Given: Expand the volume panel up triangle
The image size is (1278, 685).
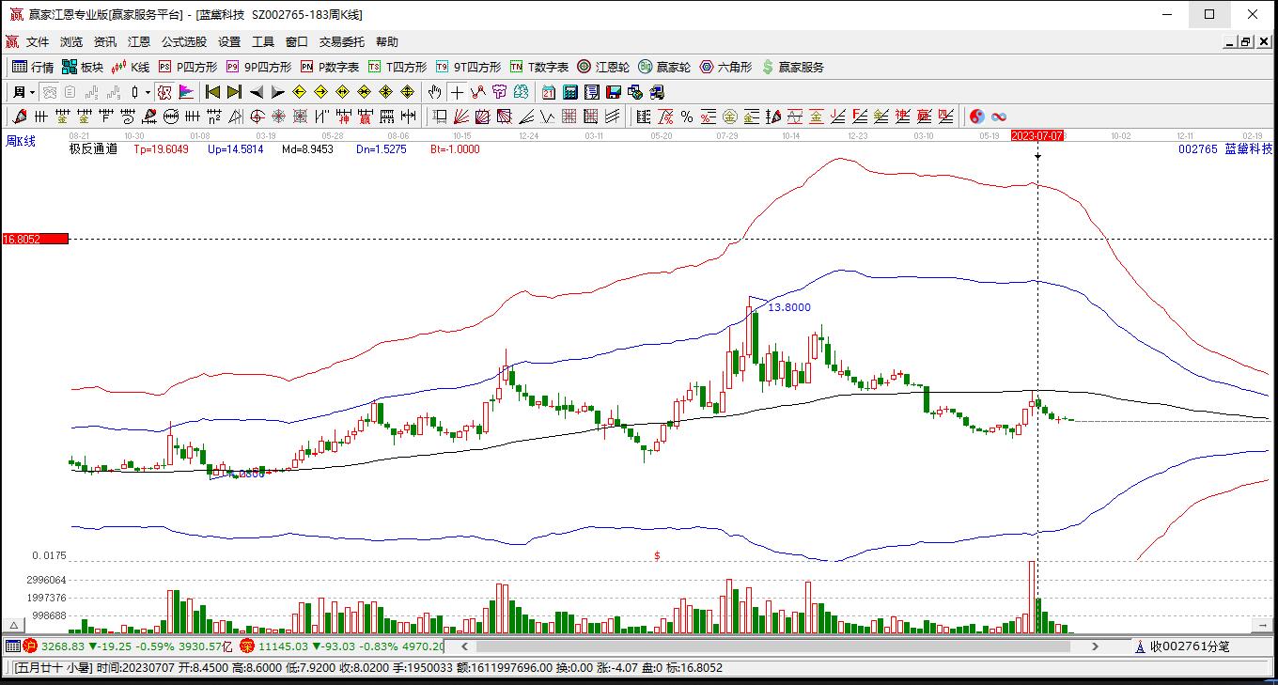Looking at the screenshot, I should coord(14,625).
